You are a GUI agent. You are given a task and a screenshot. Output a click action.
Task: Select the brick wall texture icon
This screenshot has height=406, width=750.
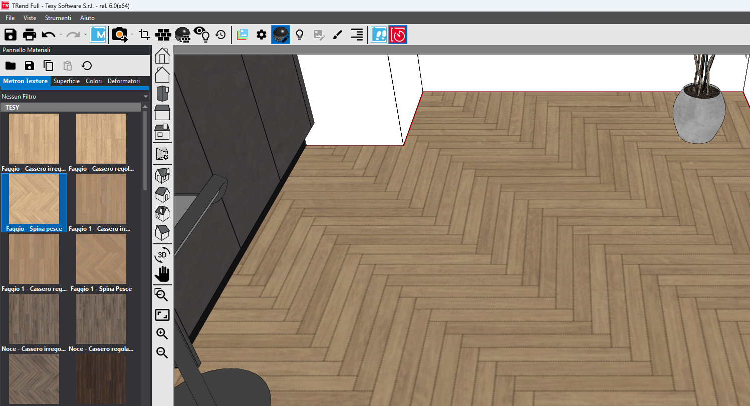(x=163, y=35)
